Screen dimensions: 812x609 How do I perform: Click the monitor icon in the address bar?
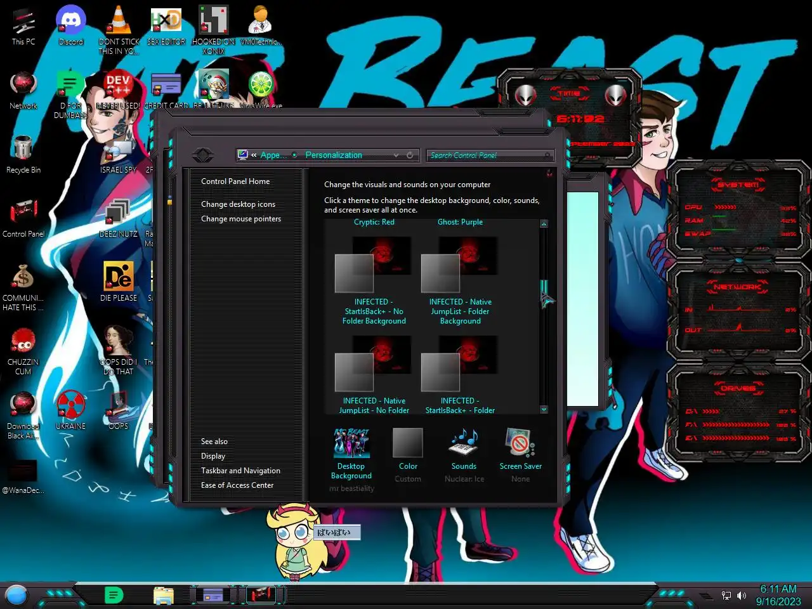click(x=242, y=155)
